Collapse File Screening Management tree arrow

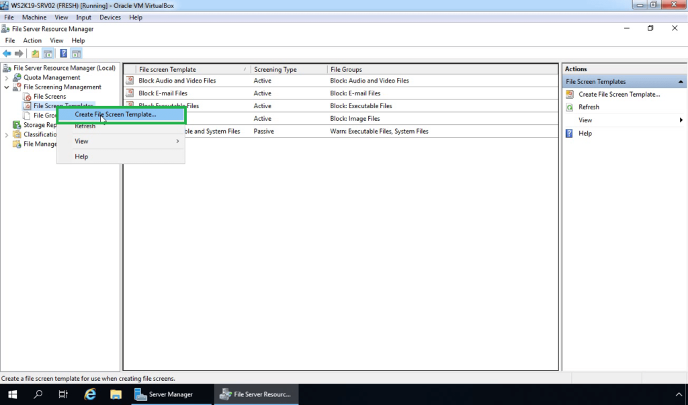(x=7, y=87)
